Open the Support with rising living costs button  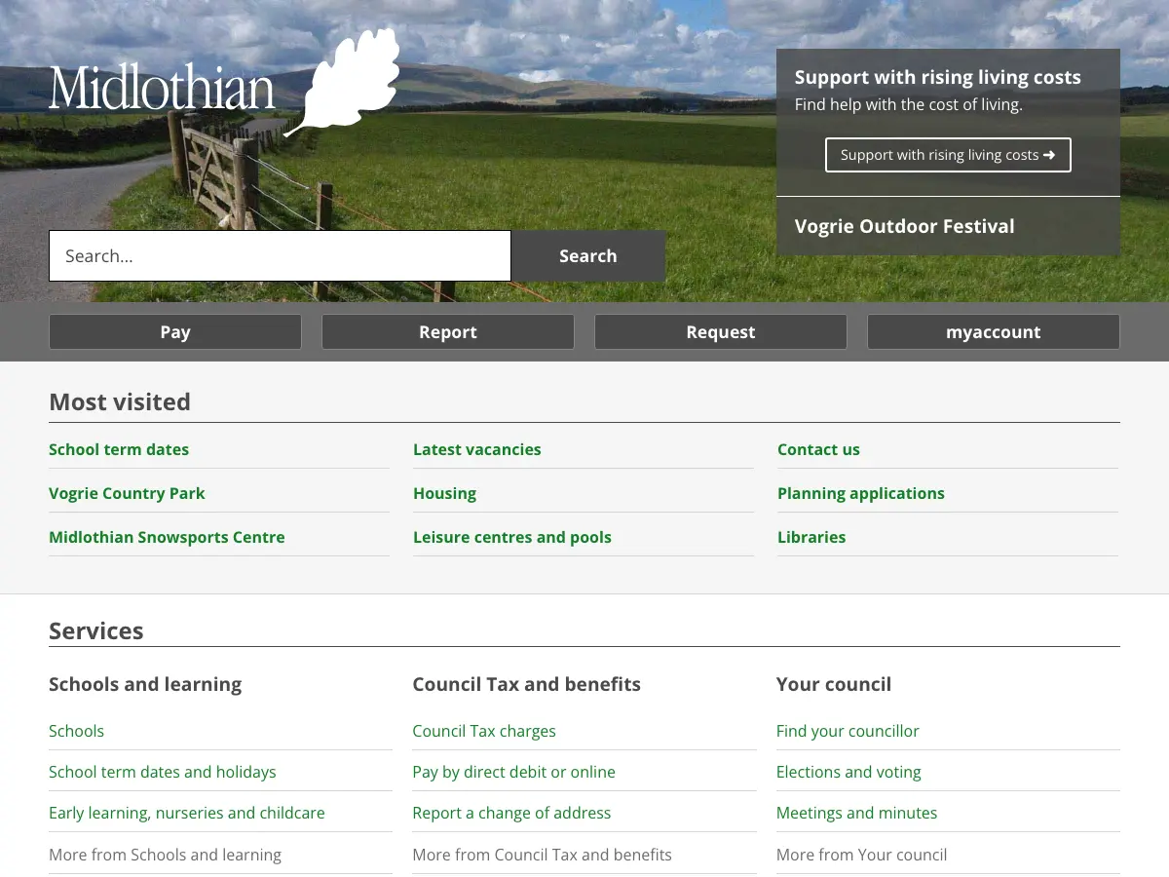point(948,155)
